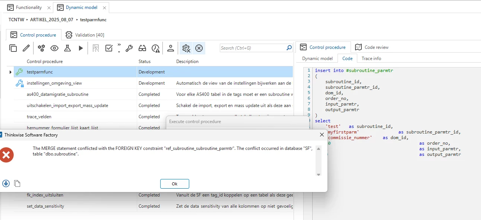Click the red error icon in dialog
Screen dimensions: 481x220
pyautogui.click(x=6, y=155)
